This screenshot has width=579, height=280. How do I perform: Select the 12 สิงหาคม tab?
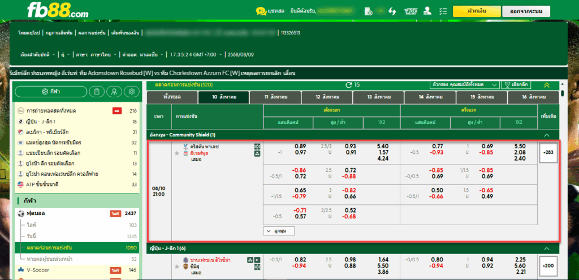327,97
